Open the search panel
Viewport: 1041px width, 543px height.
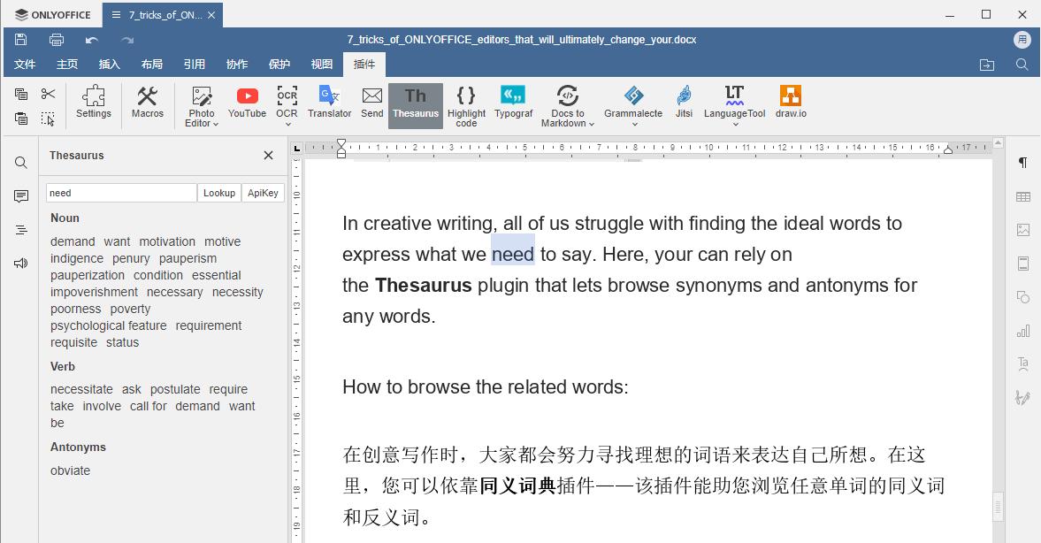pos(19,162)
